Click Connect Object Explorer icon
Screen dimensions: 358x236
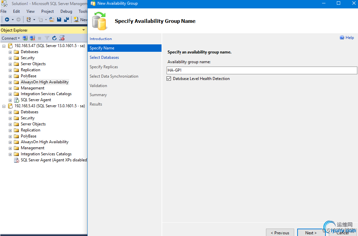[x=25, y=38]
